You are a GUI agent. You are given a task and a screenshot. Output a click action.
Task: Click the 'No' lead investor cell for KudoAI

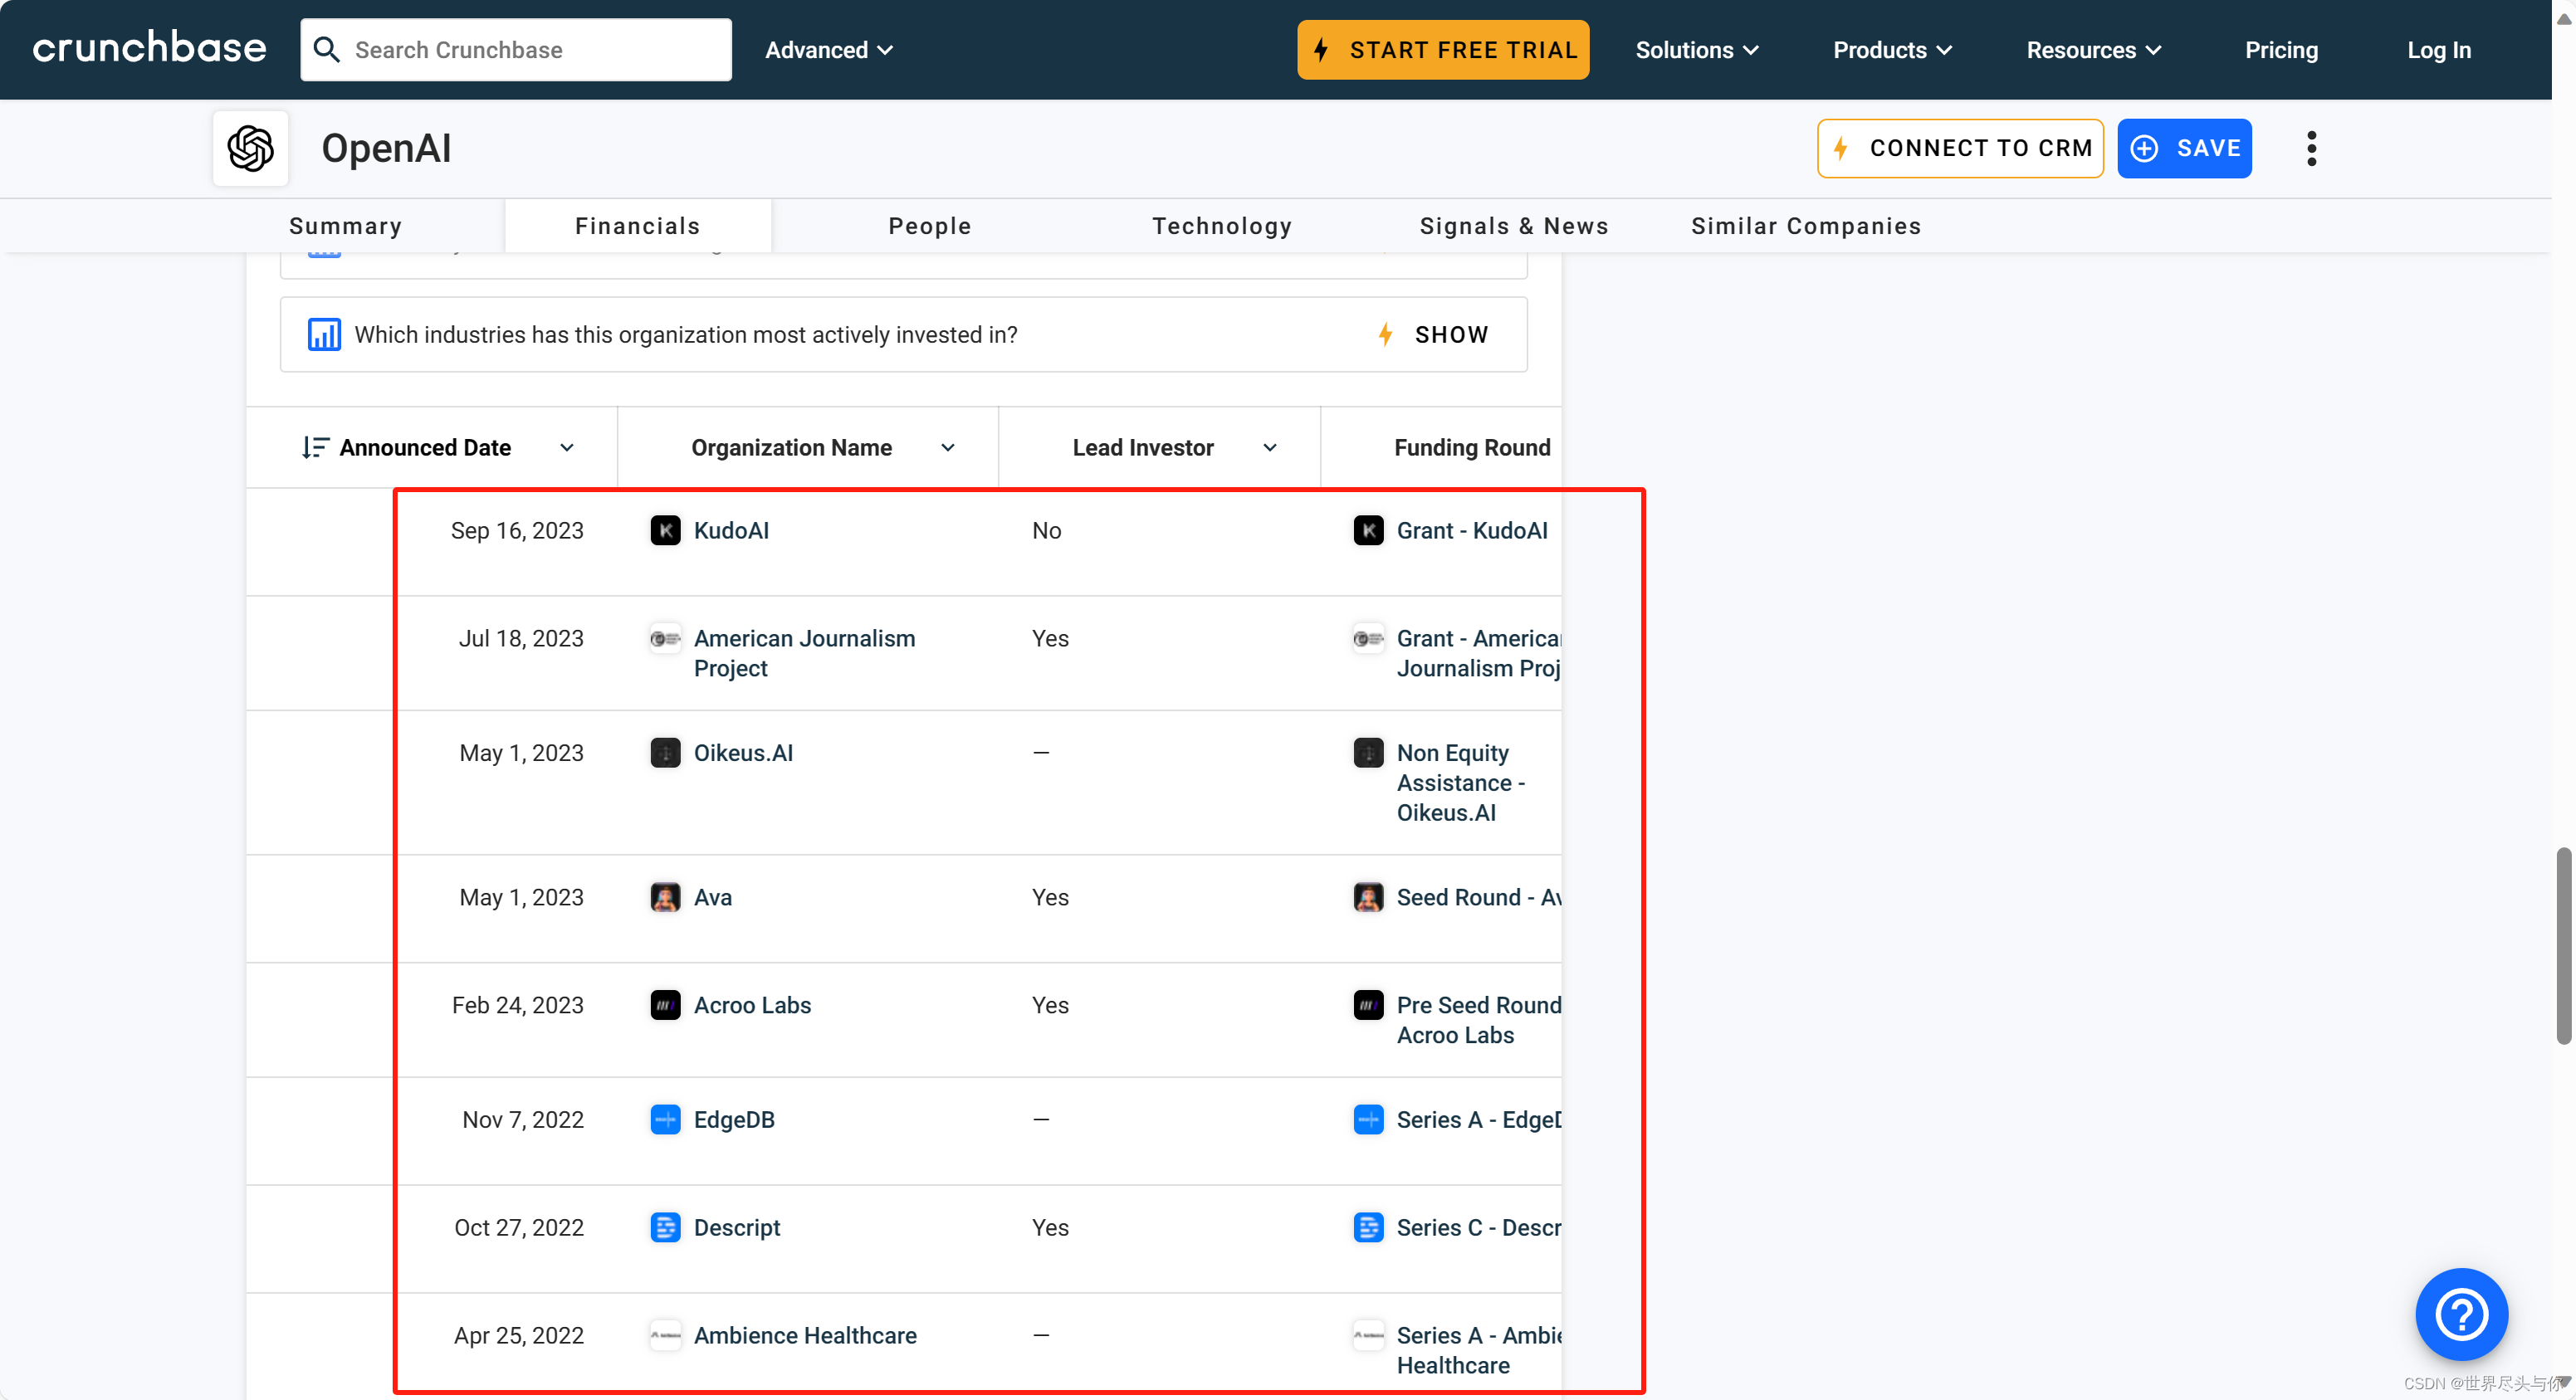1046,530
